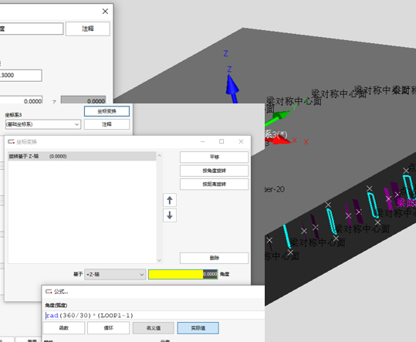Click the 按角度旋转 button
Screen dimensions: 416x342
coord(214,171)
